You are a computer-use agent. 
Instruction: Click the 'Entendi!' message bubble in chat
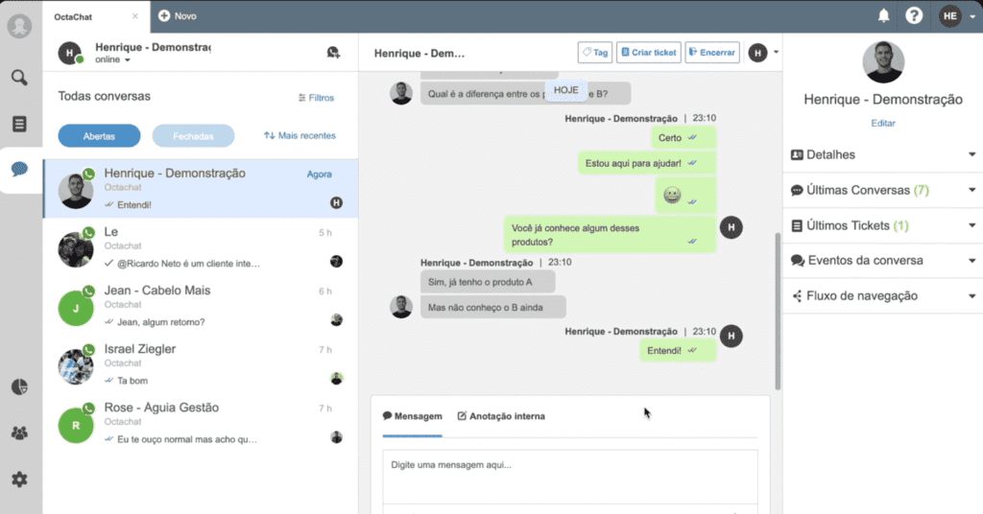tap(678, 351)
